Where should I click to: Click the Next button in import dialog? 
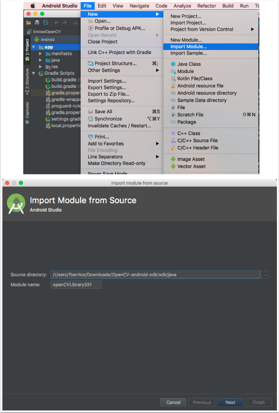(x=230, y=402)
